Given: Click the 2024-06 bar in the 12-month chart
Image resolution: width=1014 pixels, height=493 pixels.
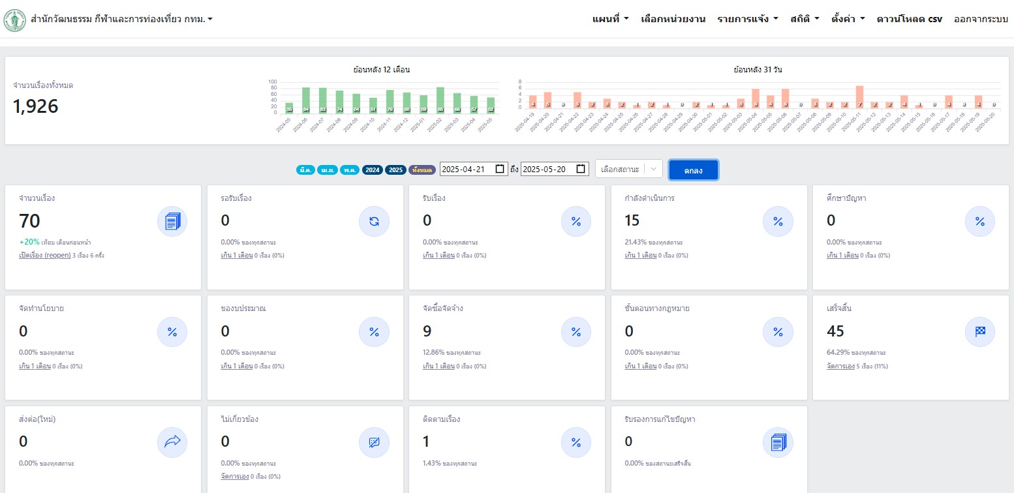Looking at the screenshot, I should pos(305,100).
